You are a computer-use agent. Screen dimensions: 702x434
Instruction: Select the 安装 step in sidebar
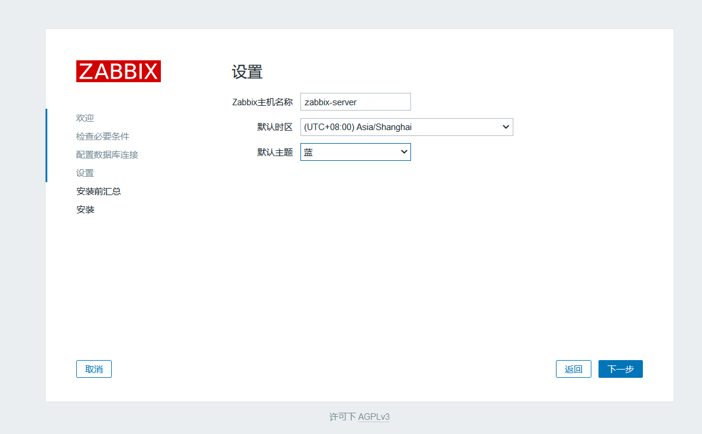tap(85, 210)
